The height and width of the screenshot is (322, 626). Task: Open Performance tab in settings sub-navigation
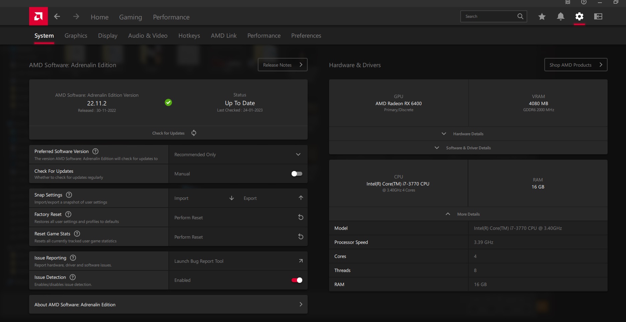coord(264,35)
